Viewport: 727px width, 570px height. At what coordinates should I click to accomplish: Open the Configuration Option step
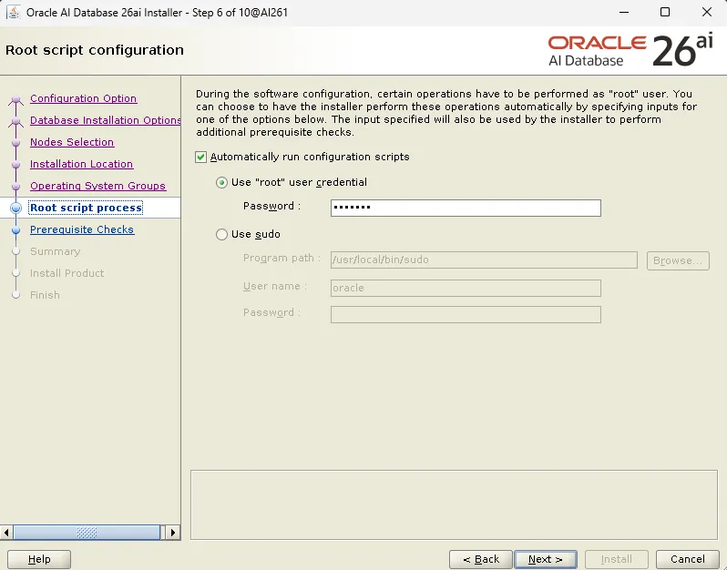[x=84, y=98]
